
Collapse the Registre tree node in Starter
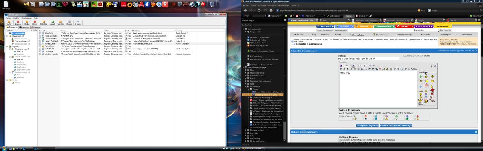7,46
